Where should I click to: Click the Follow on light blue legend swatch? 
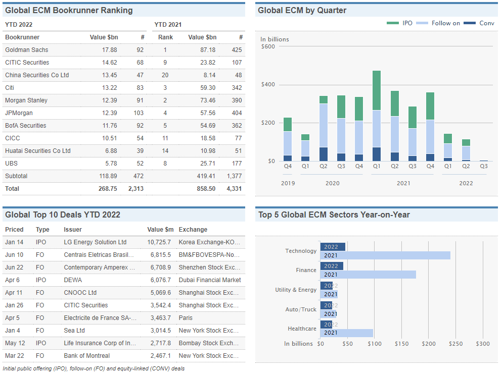pos(422,23)
